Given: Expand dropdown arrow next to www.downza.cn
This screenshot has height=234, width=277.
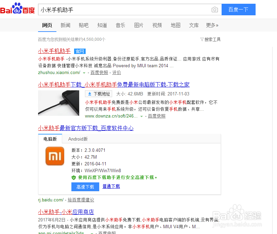Looking at the screenshot, I should pyautogui.click(x=141, y=116).
